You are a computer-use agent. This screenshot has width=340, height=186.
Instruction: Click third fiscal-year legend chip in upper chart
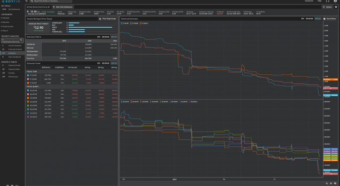(x=144, y=23)
